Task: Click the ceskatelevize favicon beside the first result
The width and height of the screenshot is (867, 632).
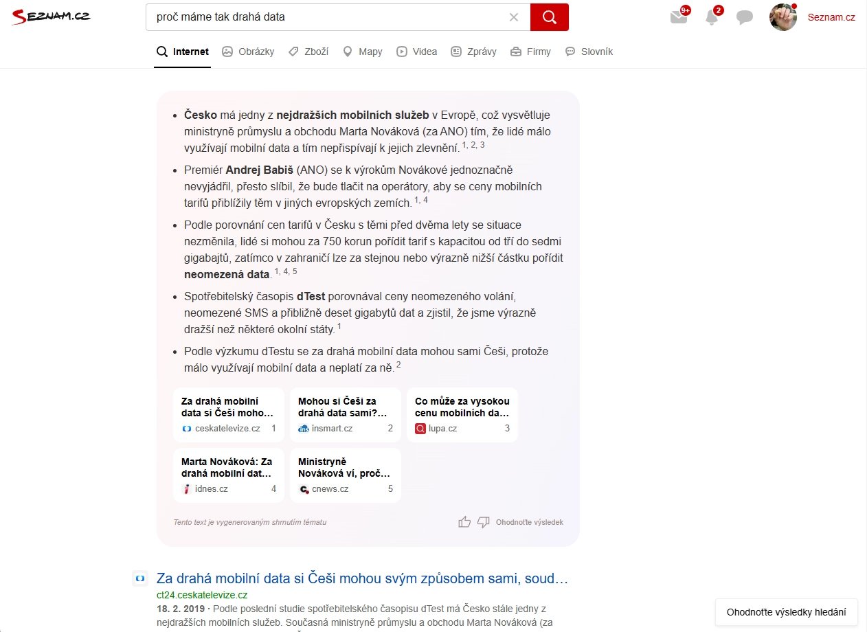Action: (140, 578)
